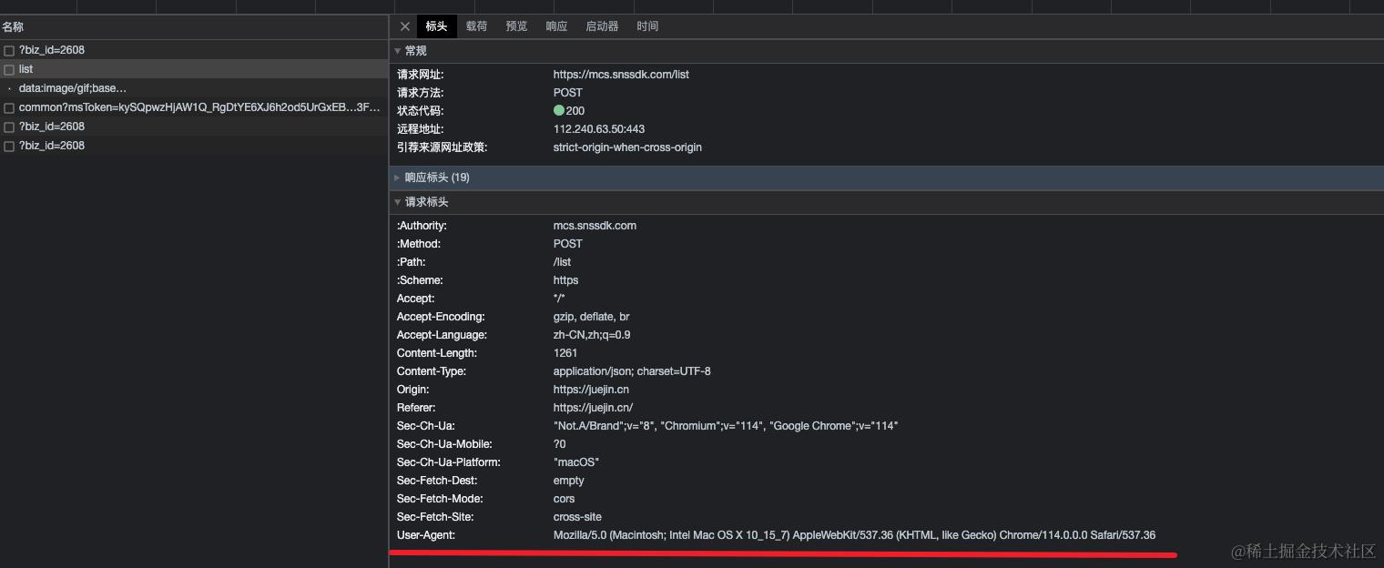Image resolution: width=1384 pixels, height=568 pixels.
Task: Click the 远程地址 label
Action: pyautogui.click(x=421, y=129)
